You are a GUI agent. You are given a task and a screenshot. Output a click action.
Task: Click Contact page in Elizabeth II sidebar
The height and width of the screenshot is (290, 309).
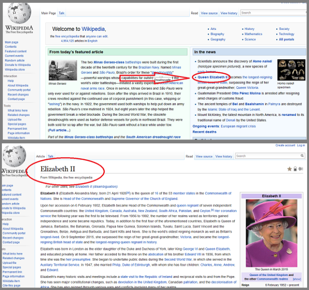11,242
